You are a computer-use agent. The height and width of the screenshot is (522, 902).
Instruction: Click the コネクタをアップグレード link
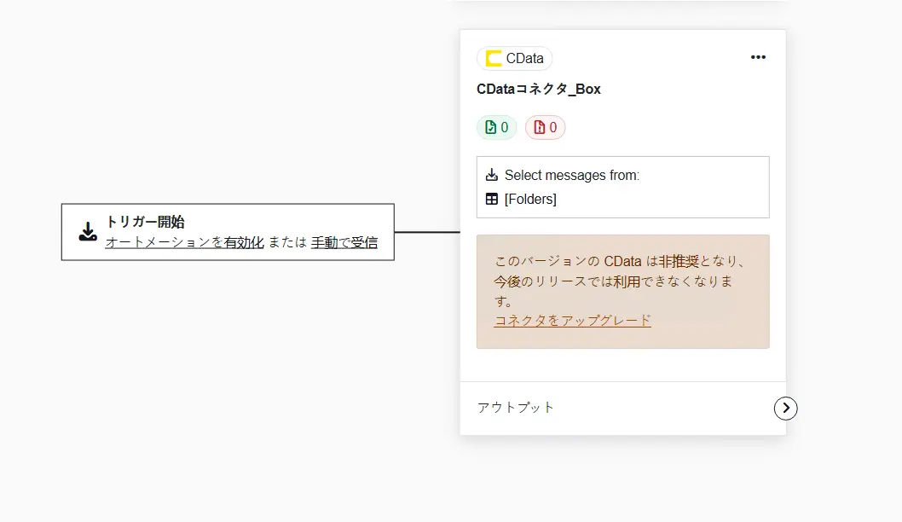coord(572,321)
